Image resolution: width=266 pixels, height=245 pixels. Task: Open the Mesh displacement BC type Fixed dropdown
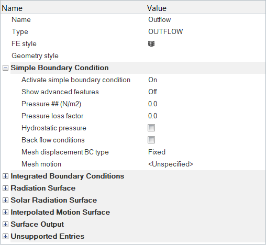(x=206, y=152)
